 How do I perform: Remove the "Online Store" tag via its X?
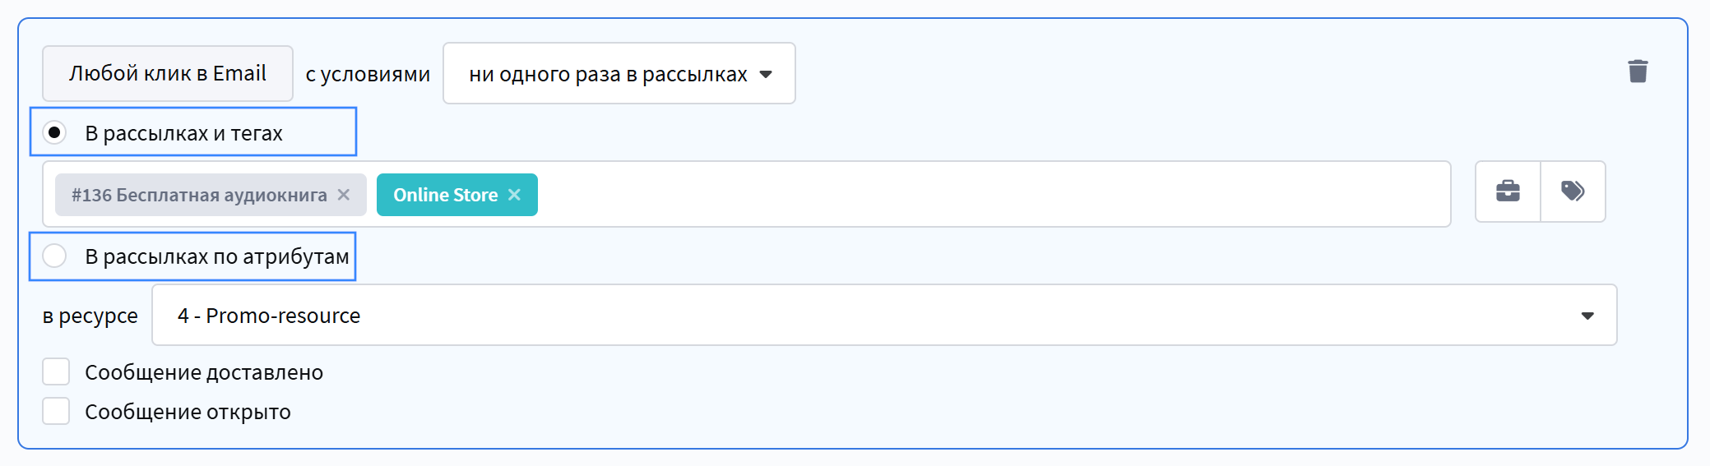point(514,195)
